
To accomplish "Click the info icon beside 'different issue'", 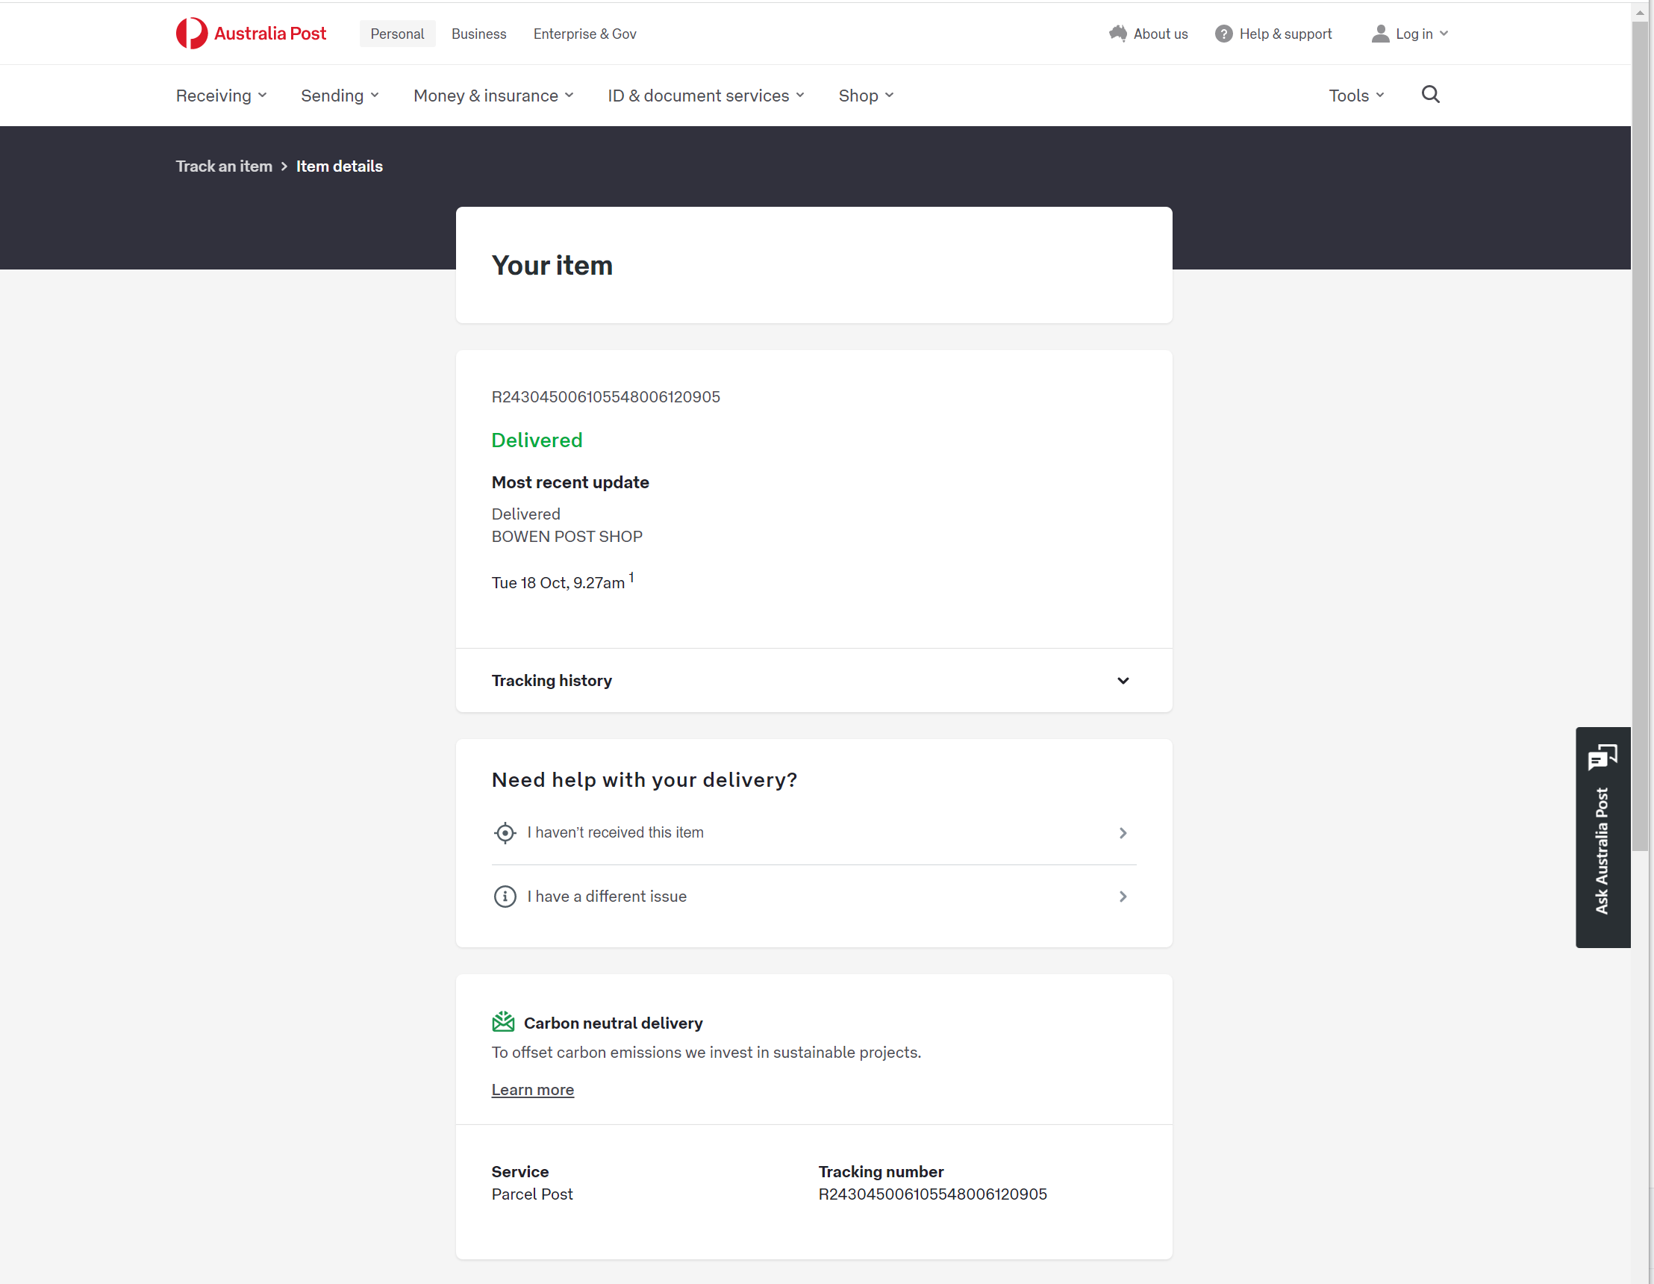I will 505,896.
